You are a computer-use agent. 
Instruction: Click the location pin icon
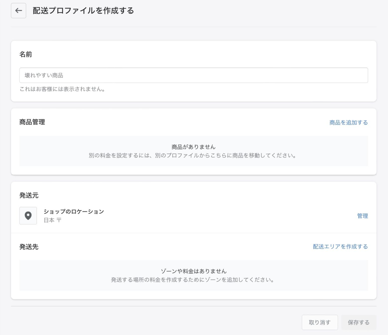pyautogui.click(x=28, y=216)
